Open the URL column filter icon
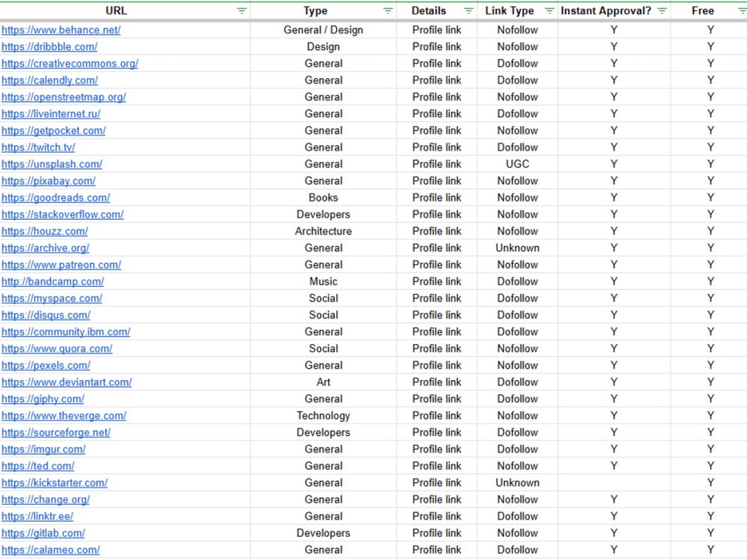 coord(241,10)
